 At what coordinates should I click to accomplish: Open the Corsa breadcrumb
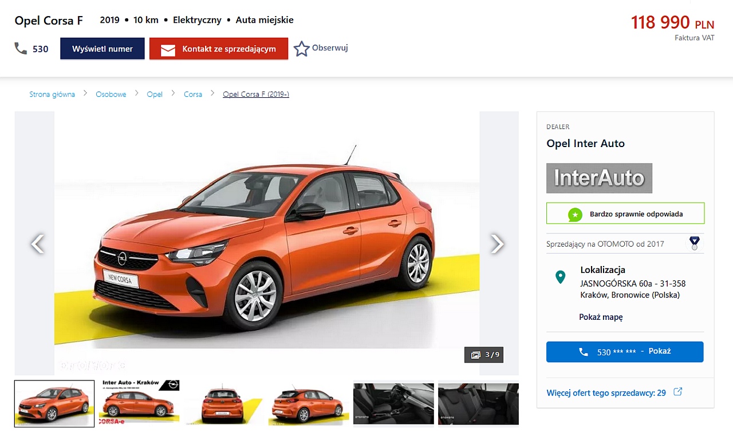coord(193,94)
